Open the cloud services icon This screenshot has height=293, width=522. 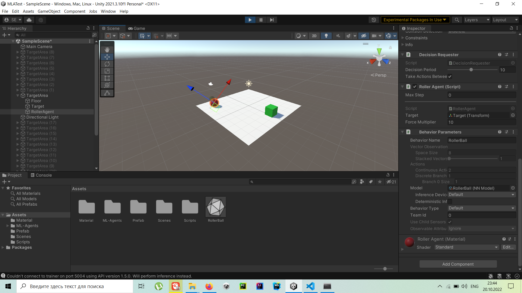coord(29,20)
